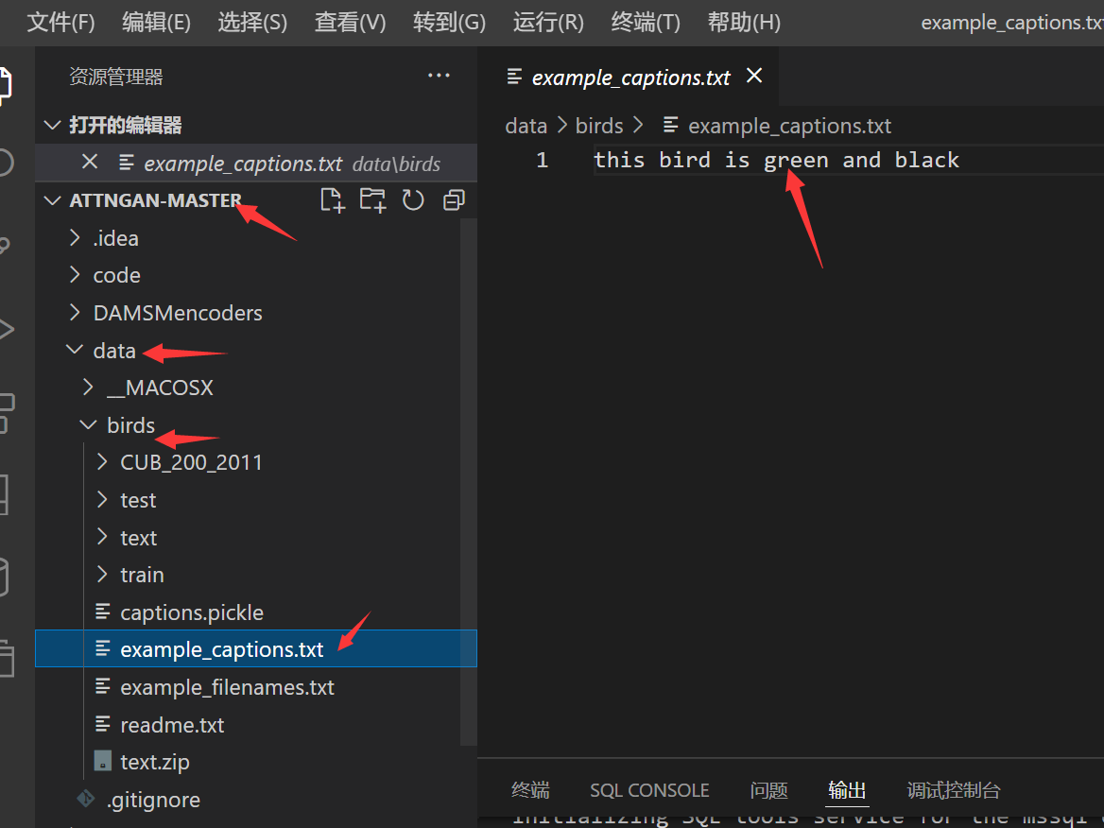Expand the train folder
Image resolution: width=1104 pixels, height=828 pixels.
(102, 575)
